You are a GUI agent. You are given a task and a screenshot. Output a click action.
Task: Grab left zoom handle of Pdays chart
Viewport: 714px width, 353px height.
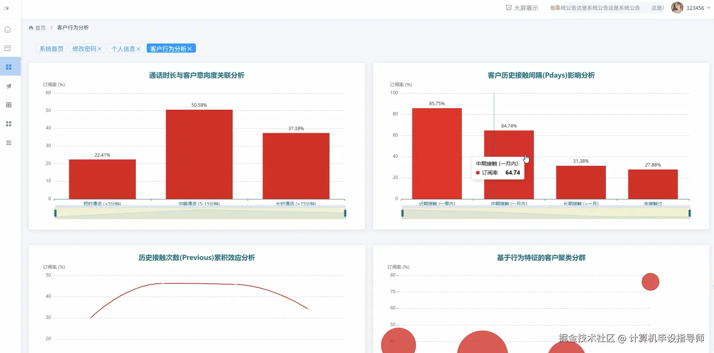[x=402, y=213]
